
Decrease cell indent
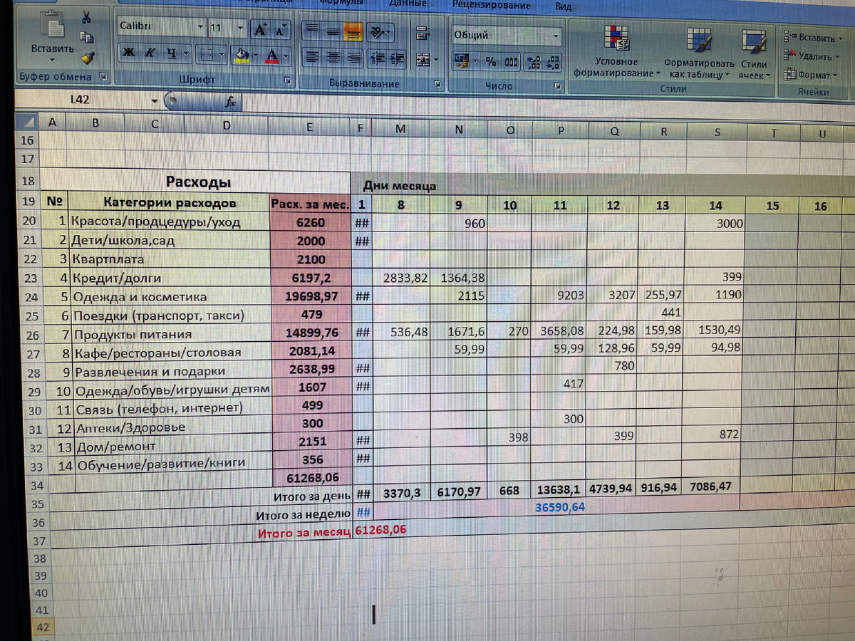click(x=379, y=59)
